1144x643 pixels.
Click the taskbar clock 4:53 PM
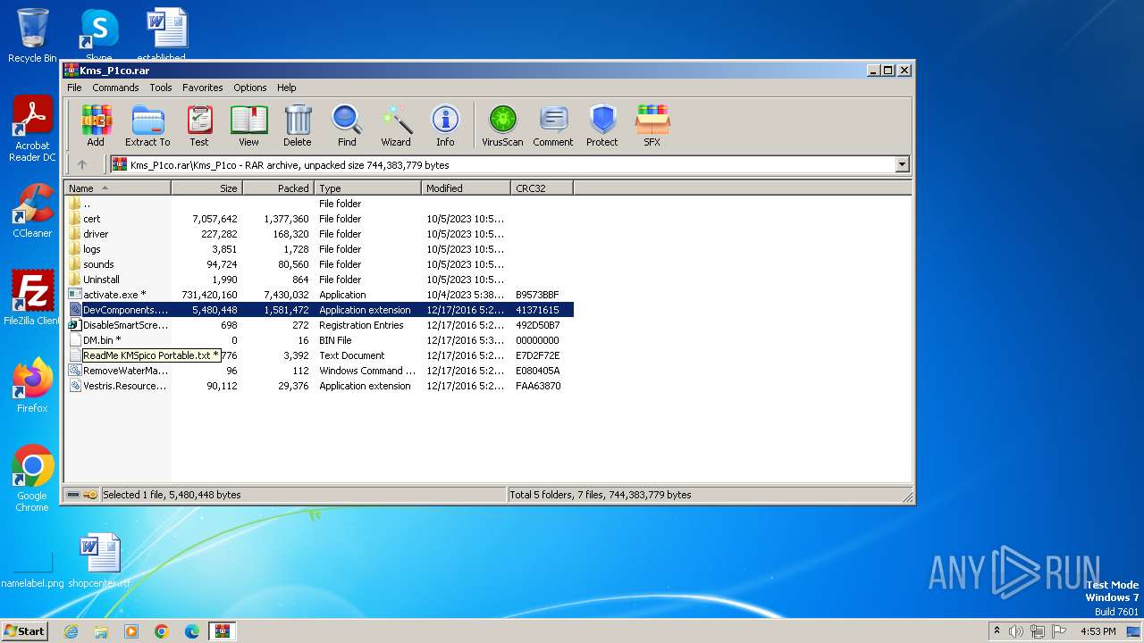[x=1098, y=631]
